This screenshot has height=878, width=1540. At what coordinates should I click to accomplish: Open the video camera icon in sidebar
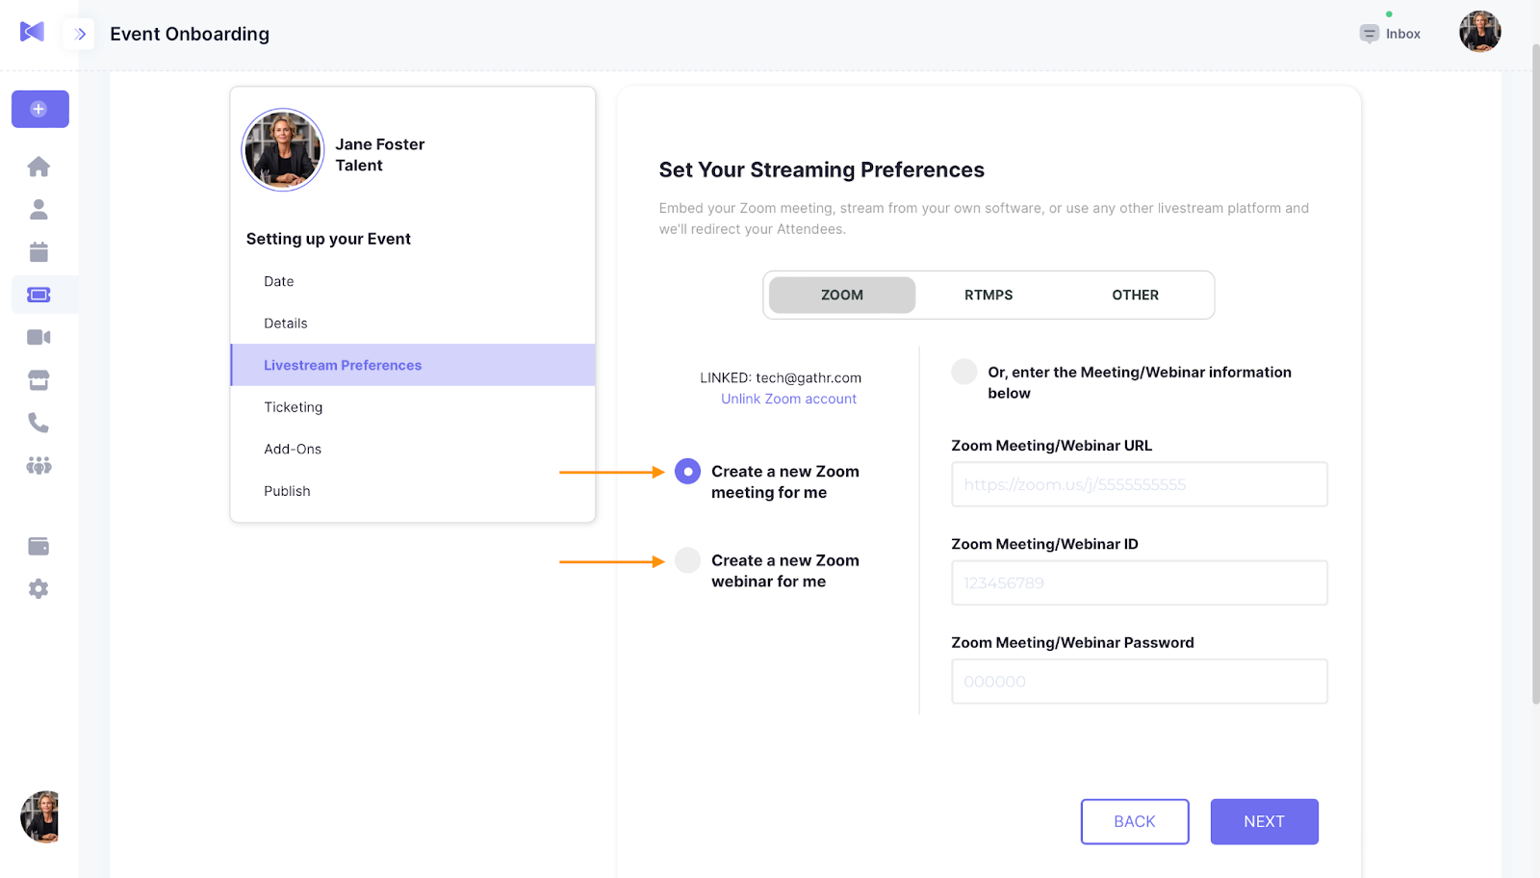[38, 337]
